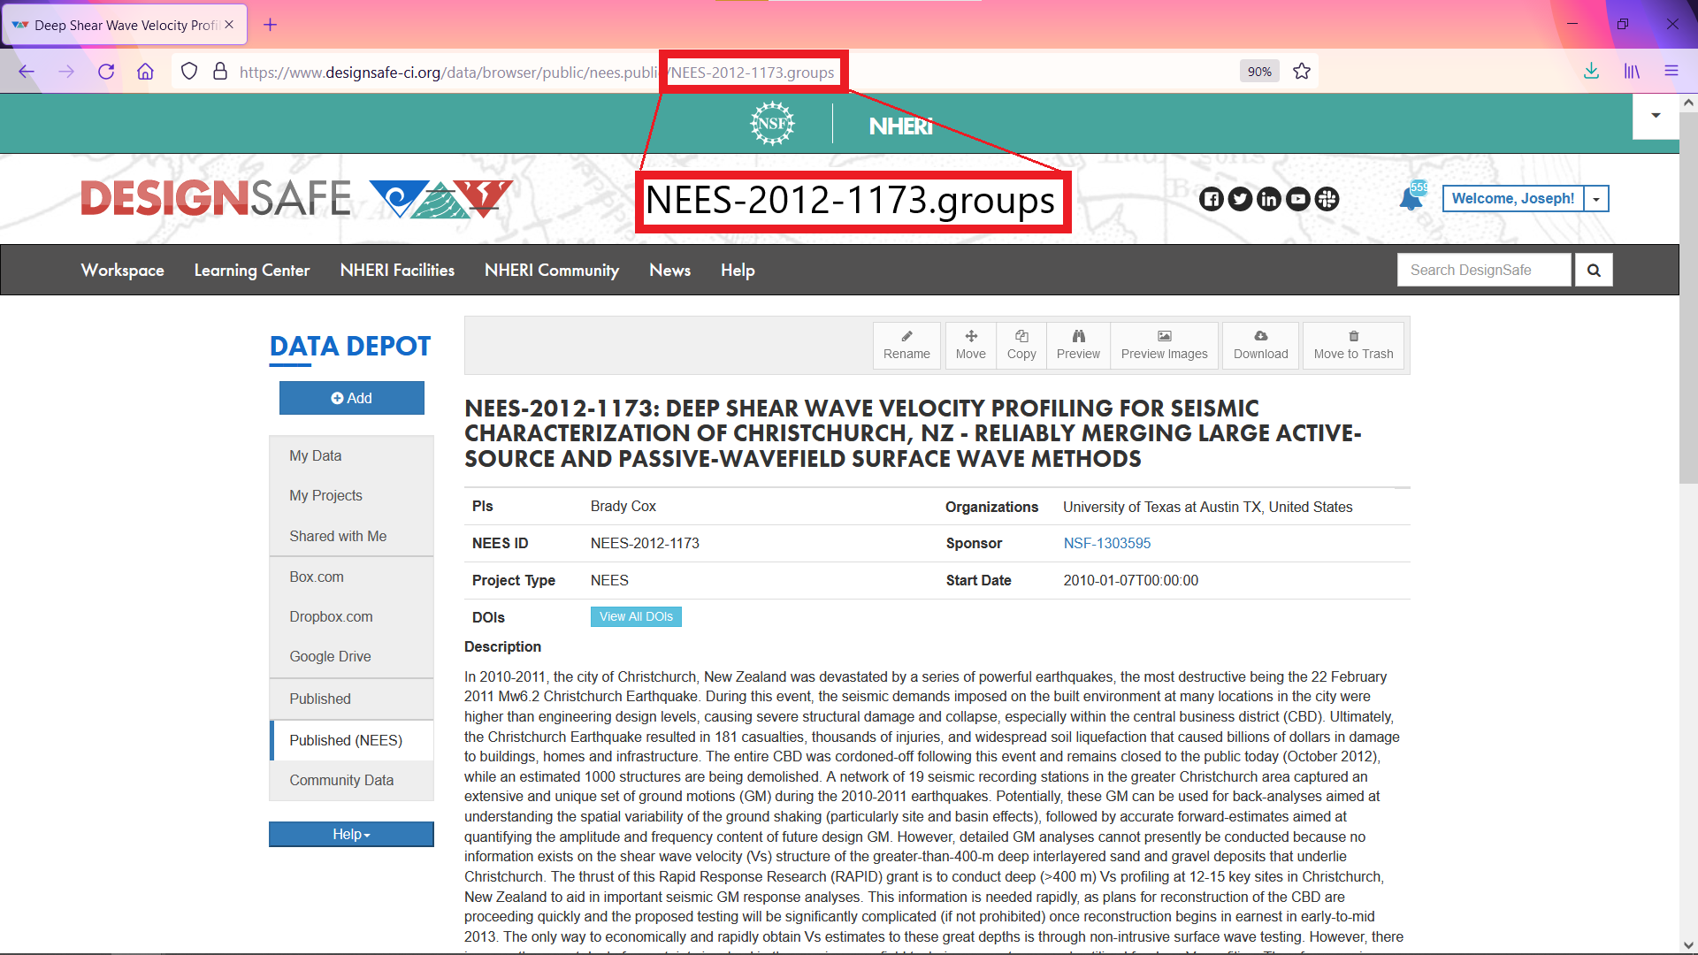Image resolution: width=1698 pixels, height=955 pixels.
Task: View site security lock information
Action: tap(220, 72)
